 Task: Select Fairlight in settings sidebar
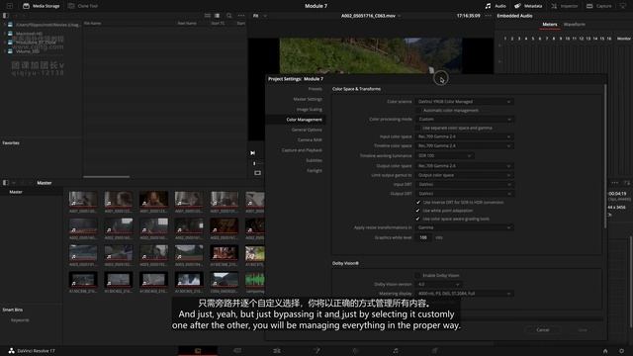click(315, 171)
